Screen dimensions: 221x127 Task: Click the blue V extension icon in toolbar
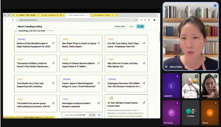(x=141, y=20)
